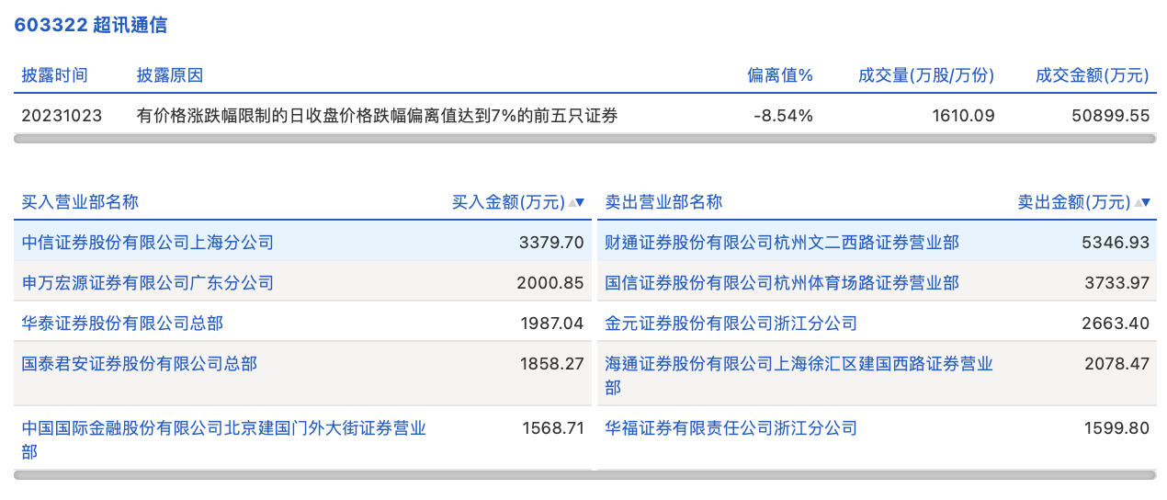Image resolution: width=1167 pixels, height=500 pixels.
Task: Click the 买入营业部名称 column header
Action: coord(80,202)
